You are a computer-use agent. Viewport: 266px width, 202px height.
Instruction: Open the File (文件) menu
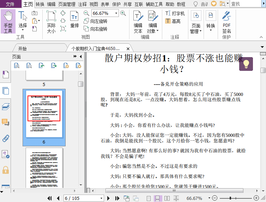click(x=11, y=4)
